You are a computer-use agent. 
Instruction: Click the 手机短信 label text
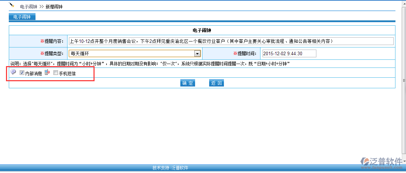(67, 73)
